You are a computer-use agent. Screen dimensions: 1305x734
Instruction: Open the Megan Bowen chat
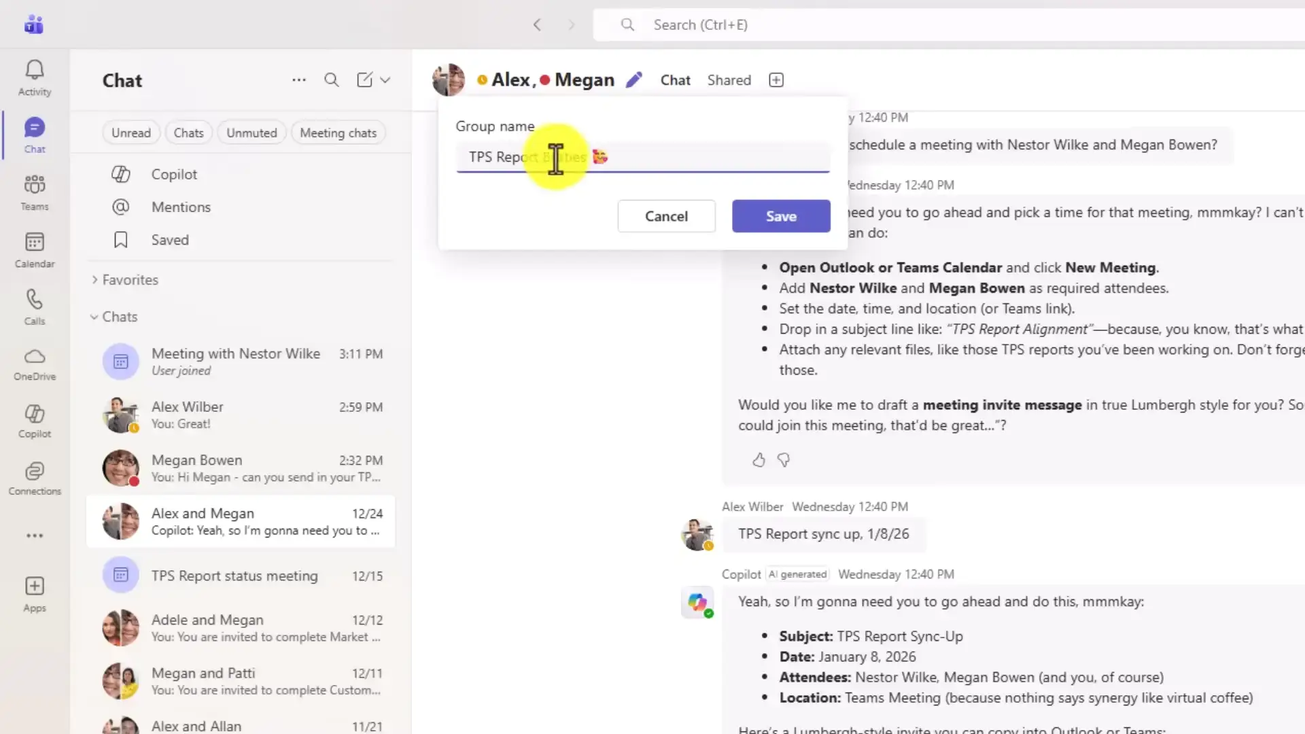pos(241,468)
